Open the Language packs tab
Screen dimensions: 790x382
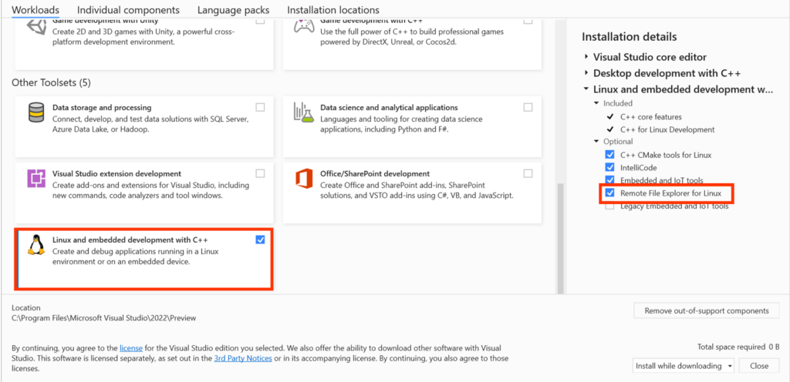[233, 10]
